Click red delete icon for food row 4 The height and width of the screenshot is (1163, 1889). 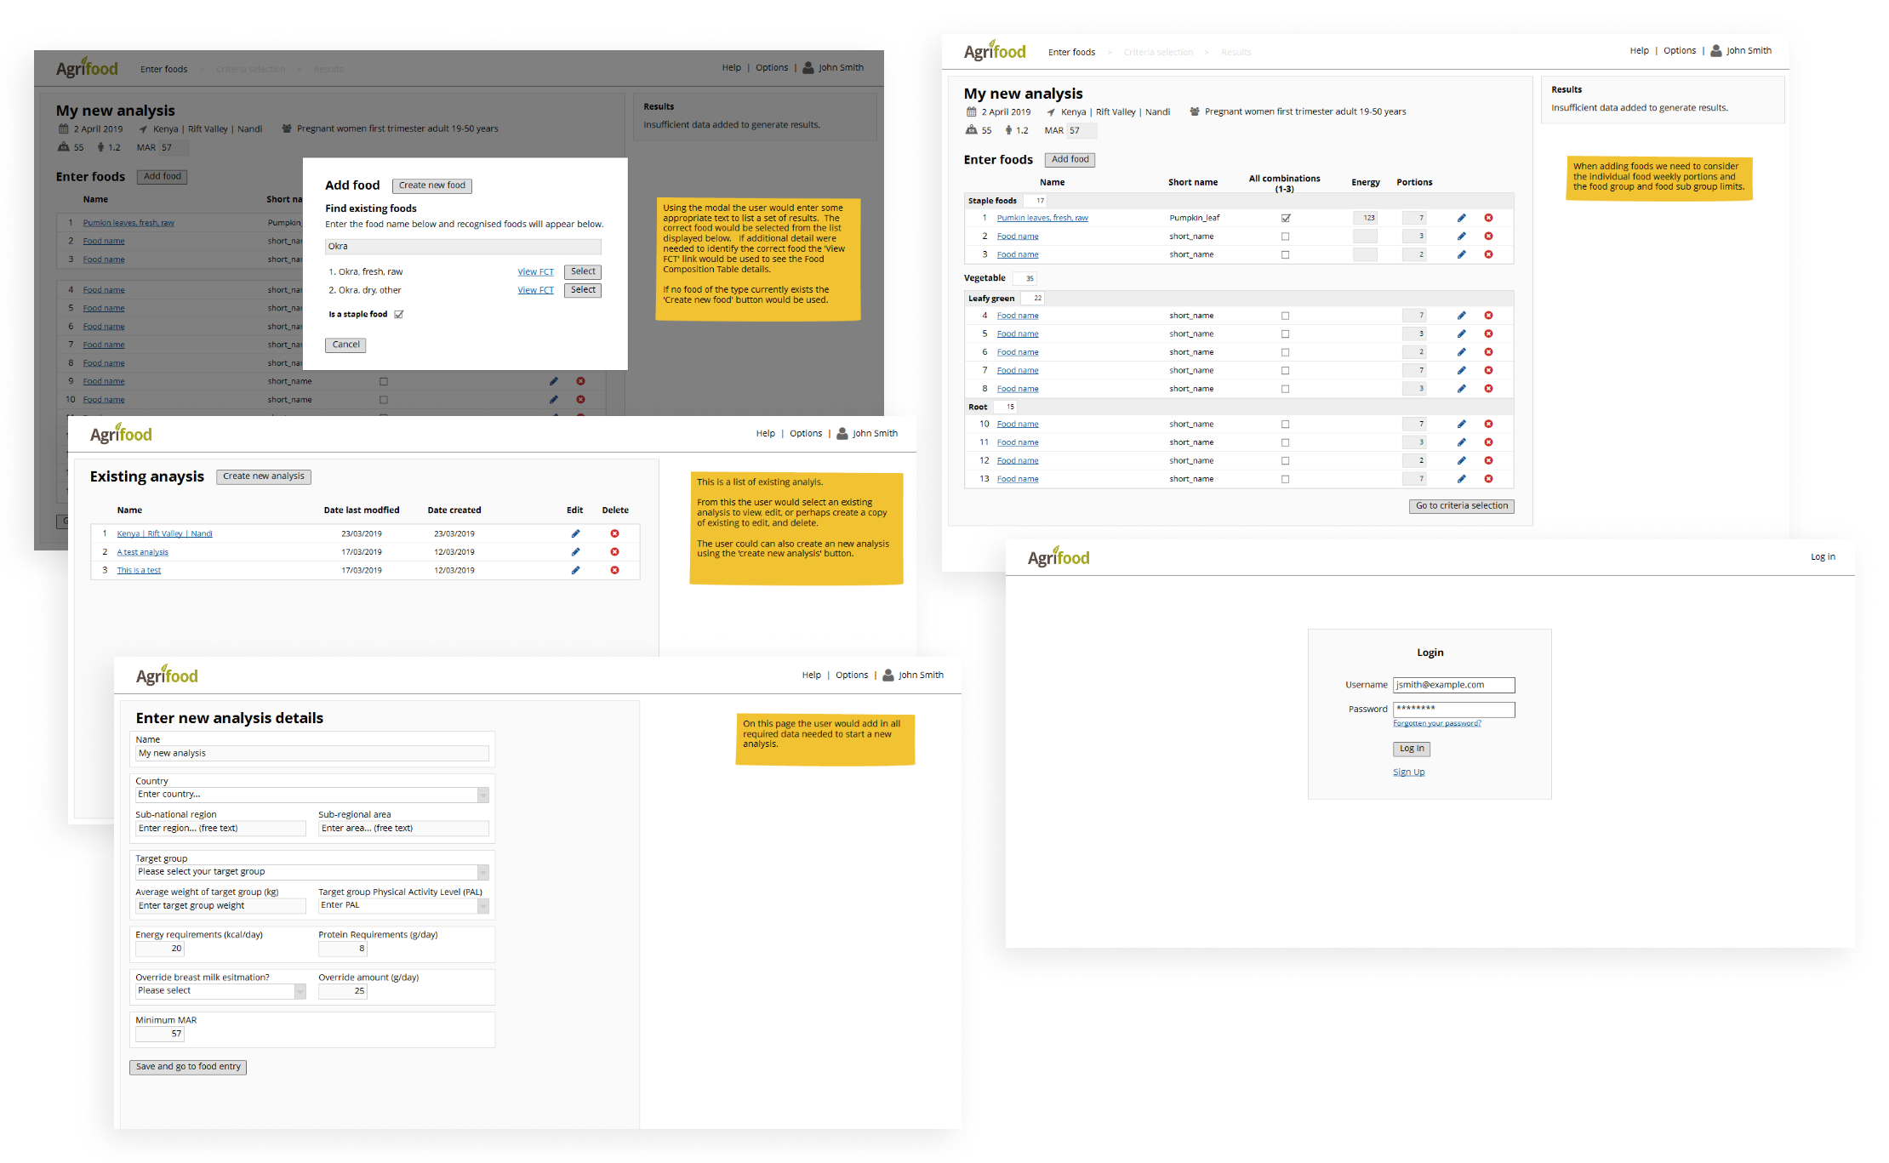coord(1488,316)
